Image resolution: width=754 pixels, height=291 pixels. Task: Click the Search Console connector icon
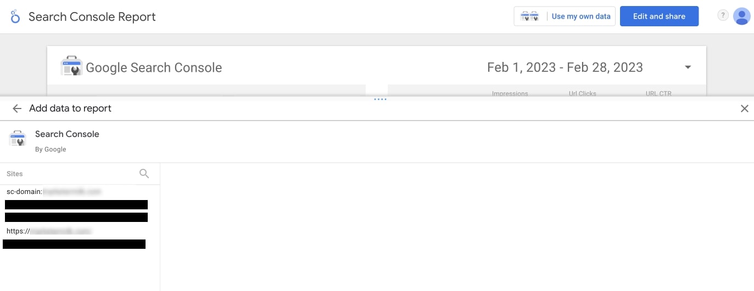pyautogui.click(x=18, y=139)
